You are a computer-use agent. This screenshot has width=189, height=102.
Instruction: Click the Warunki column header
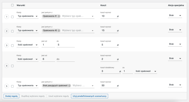click(21, 5)
